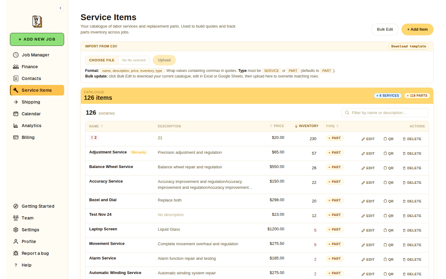Go to Contacts in the sidebar
This screenshot has height=279, width=446.
37,78
